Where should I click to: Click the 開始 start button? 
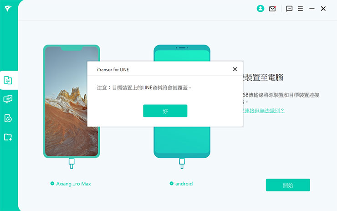click(x=288, y=185)
